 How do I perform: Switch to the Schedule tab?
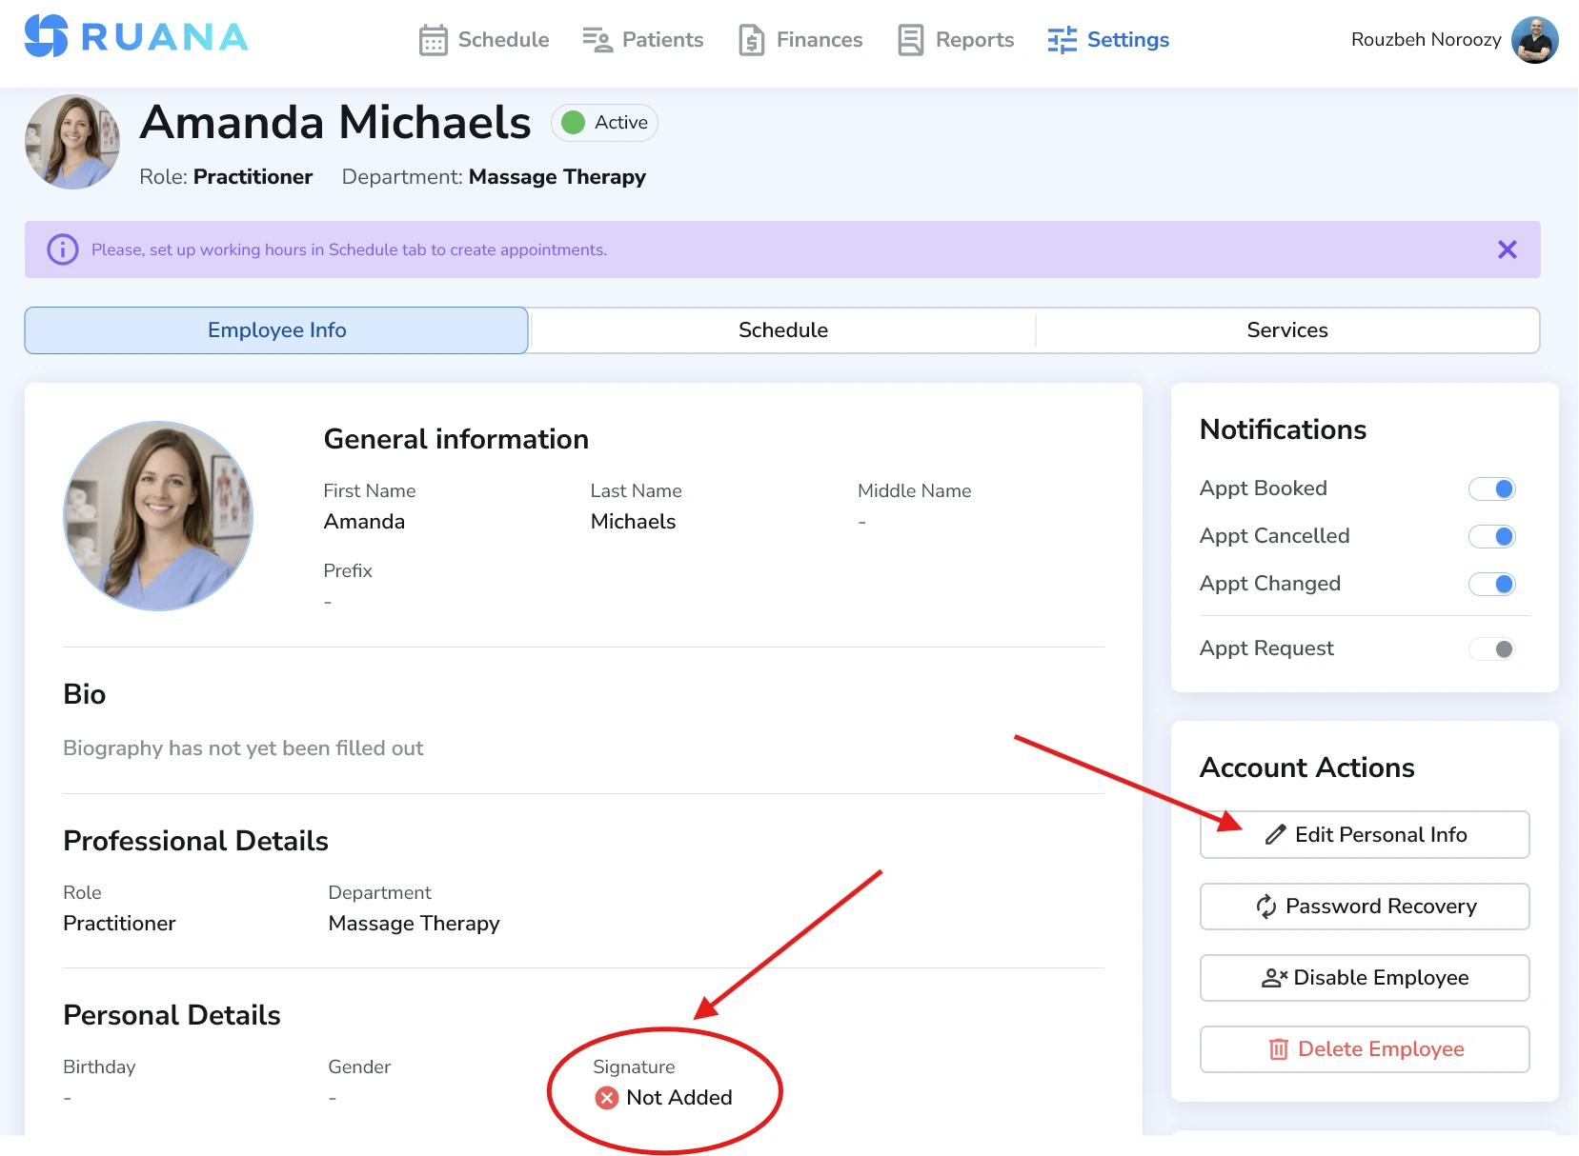782,329
